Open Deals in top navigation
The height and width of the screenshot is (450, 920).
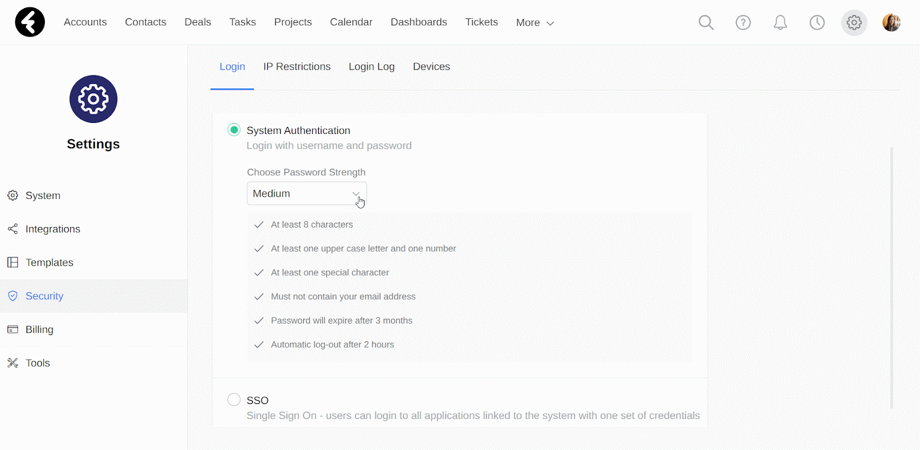(x=198, y=22)
